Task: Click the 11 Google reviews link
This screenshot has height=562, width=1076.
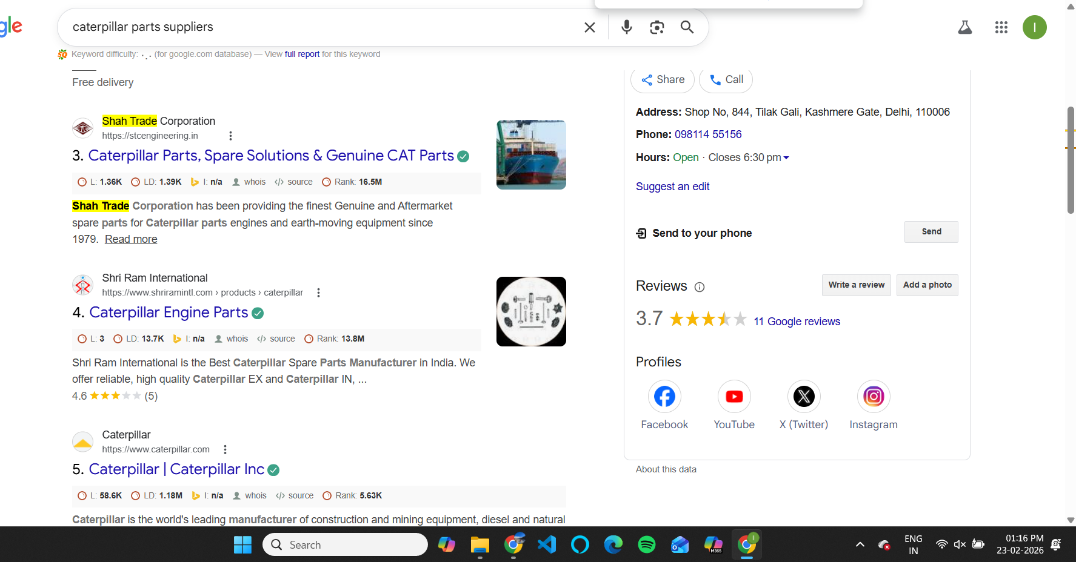Action: [797, 322]
